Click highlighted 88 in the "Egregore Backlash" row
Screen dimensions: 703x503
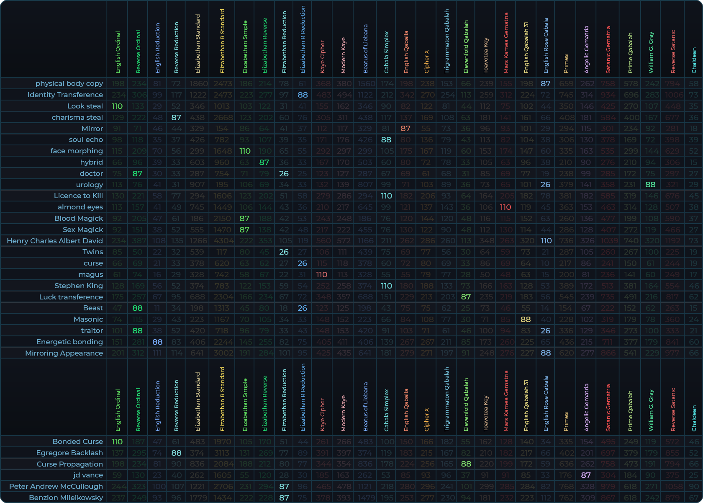[x=176, y=453]
